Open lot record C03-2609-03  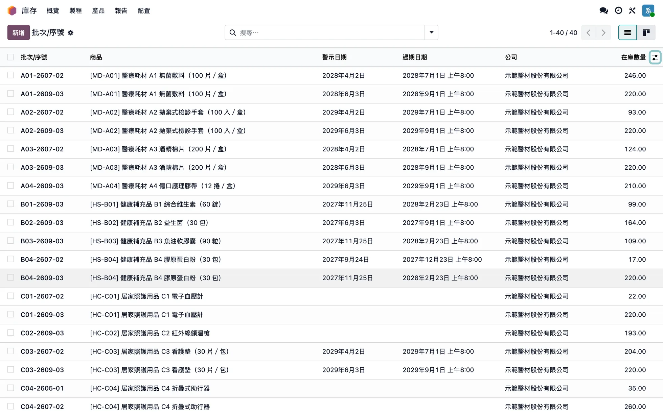coord(42,370)
